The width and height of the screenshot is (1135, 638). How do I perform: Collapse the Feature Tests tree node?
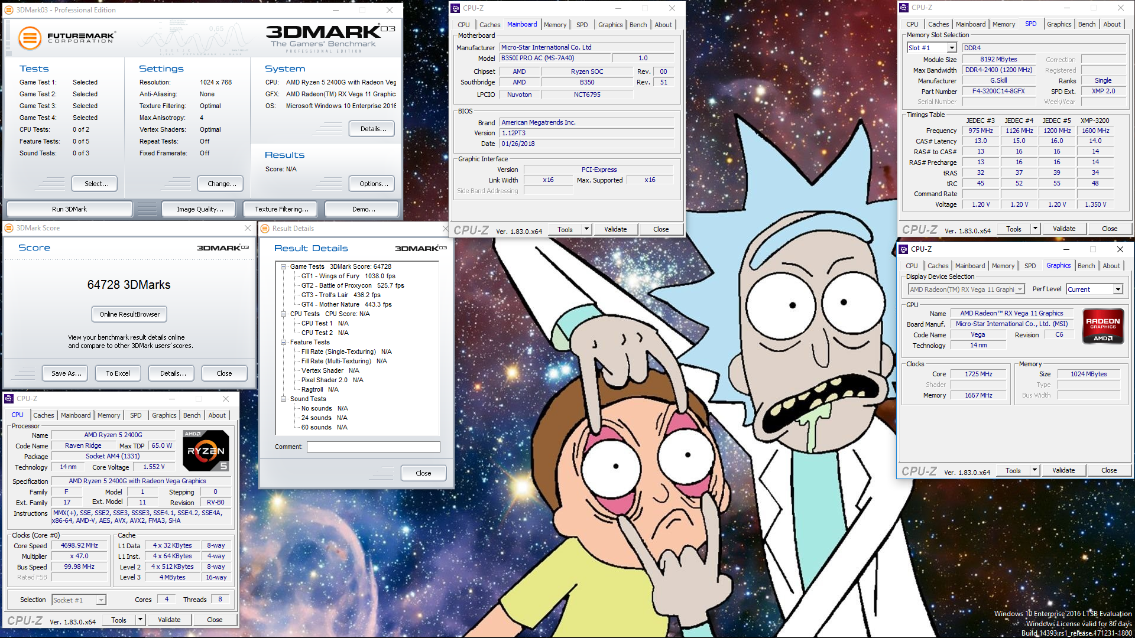pyautogui.click(x=283, y=342)
